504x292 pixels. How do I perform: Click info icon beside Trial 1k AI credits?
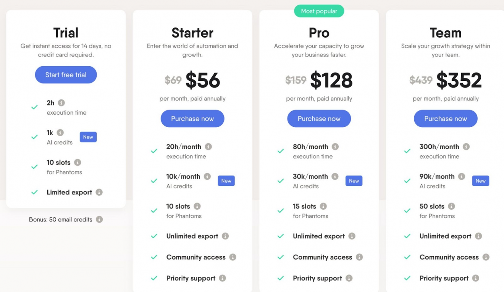click(x=60, y=132)
